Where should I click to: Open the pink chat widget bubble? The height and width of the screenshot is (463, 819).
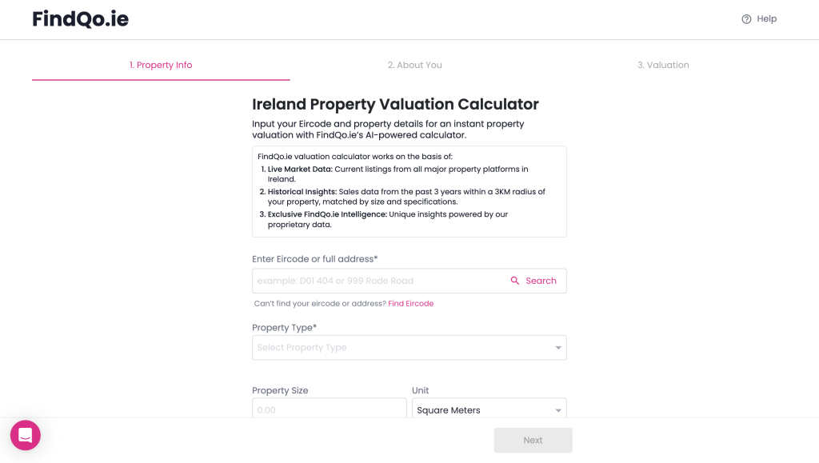pyautogui.click(x=25, y=435)
